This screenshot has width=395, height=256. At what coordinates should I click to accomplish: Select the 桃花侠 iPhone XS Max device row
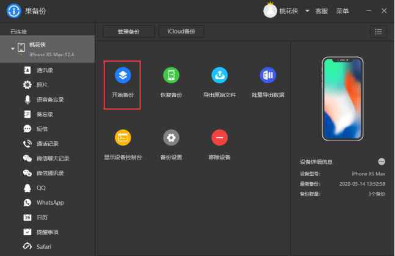pyautogui.click(x=48, y=49)
